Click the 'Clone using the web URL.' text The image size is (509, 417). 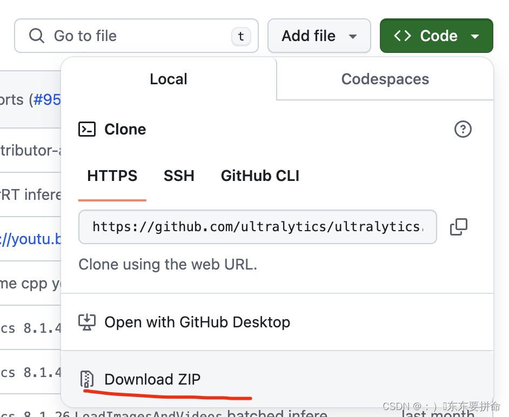pyautogui.click(x=168, y=265)
